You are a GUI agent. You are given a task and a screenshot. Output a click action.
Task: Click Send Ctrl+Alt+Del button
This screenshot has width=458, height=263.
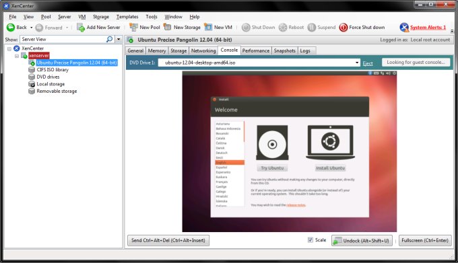pyautogui.click(x=168, y=241)
